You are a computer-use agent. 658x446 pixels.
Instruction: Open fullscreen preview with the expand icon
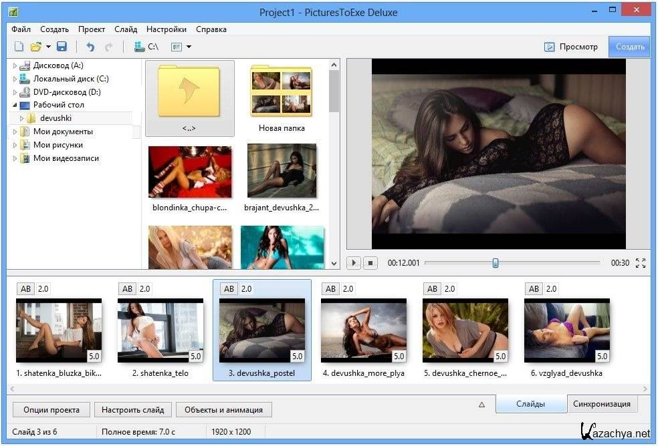[640, 263]
